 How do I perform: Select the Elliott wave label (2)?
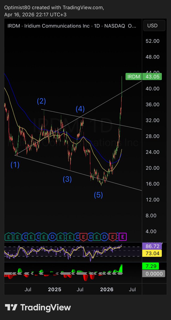(41, 101)
